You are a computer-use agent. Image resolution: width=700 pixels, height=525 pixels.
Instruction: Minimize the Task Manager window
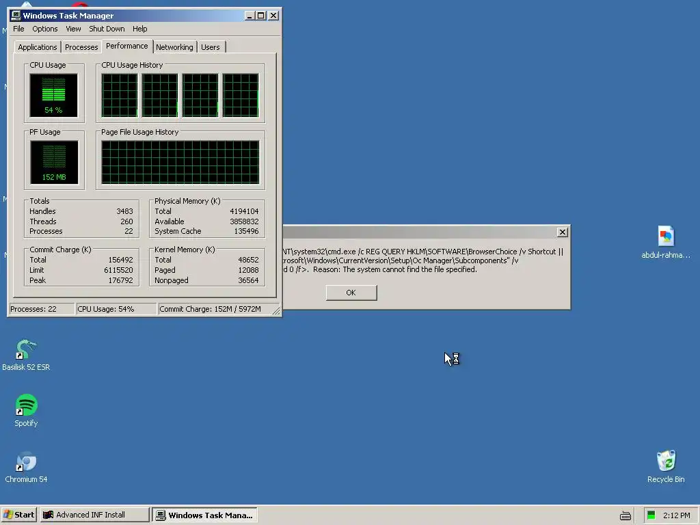click(x=250, y=16)
